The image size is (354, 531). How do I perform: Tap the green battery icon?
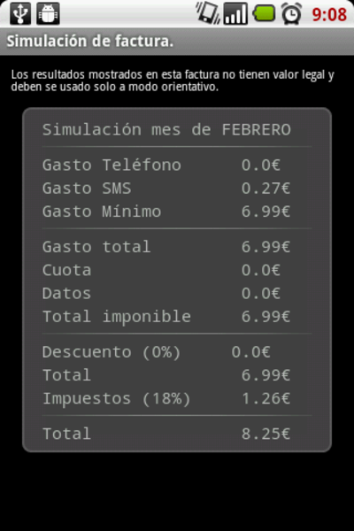(264, 13)
